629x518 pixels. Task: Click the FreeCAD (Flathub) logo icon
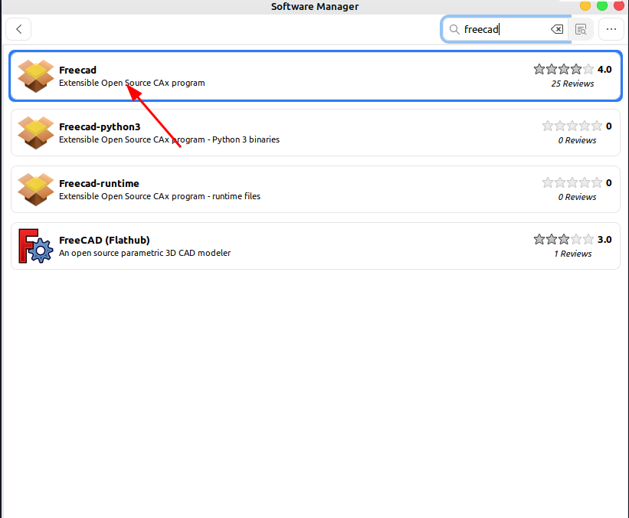[x=36, y=246]
